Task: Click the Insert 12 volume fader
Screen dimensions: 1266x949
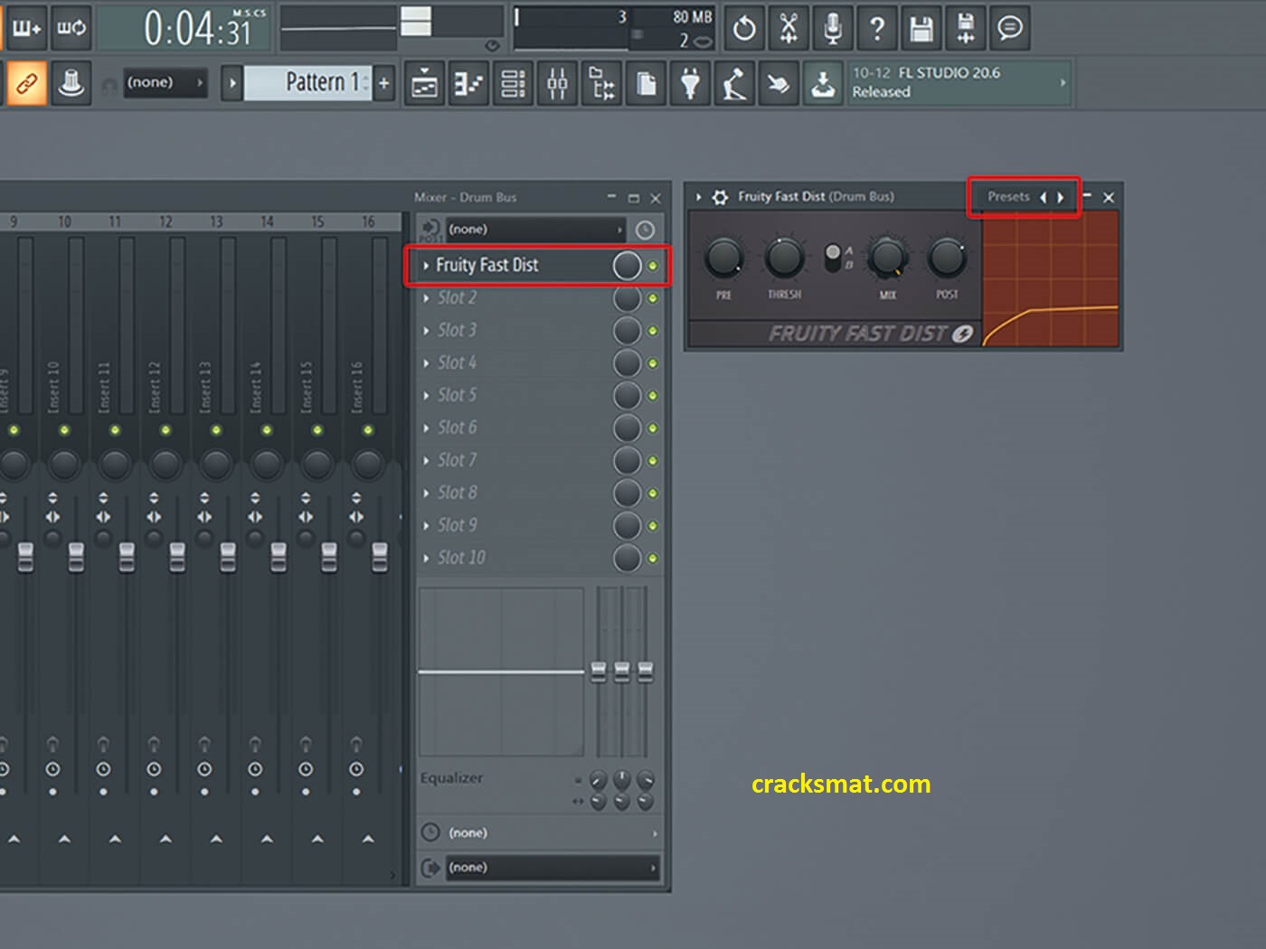Action: click(177, 558)
